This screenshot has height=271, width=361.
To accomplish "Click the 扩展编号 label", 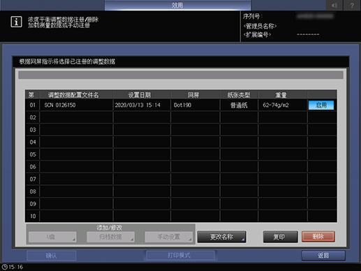I will (257, 35).
